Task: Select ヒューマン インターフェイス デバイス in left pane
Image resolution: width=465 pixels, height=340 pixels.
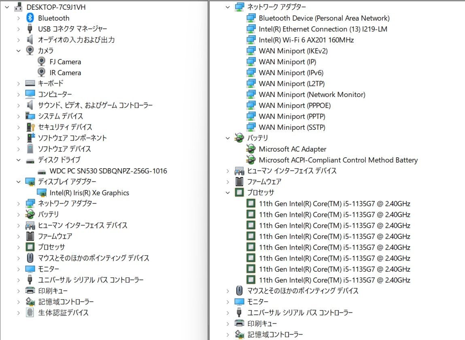Action: (83, 225)
